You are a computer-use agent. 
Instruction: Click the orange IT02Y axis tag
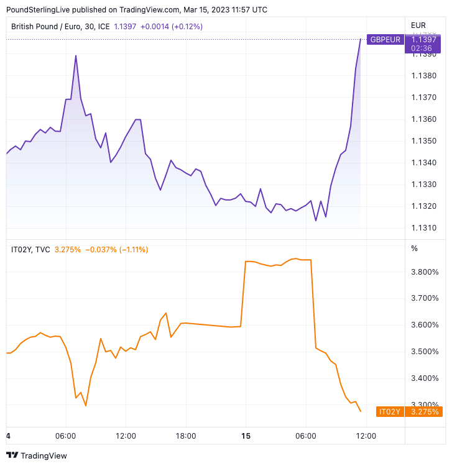tap(390, 411)
